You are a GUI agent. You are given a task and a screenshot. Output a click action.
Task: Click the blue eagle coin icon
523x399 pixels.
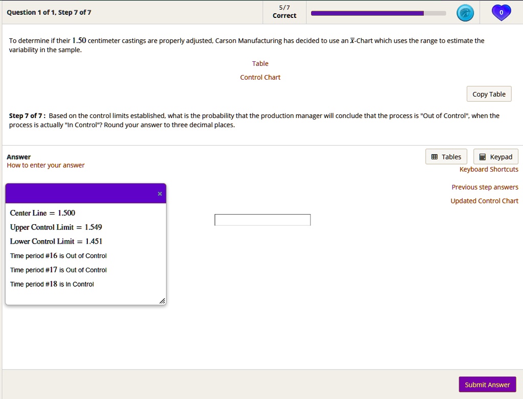(x=465, y=12)
